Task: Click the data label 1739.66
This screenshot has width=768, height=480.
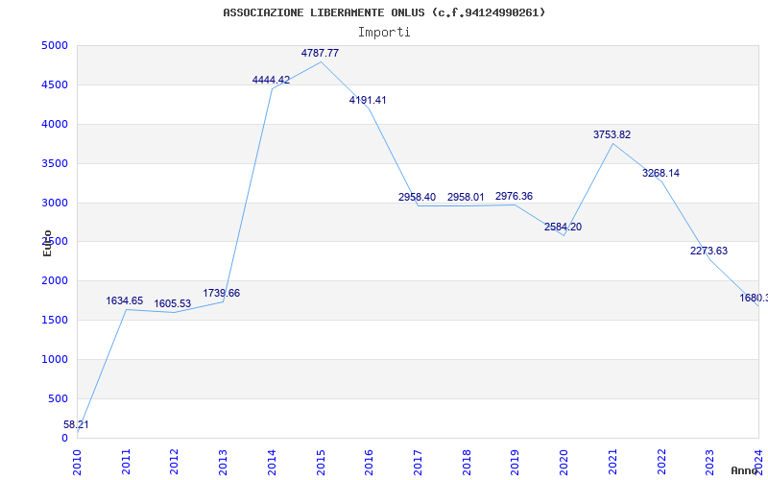Action: tap(222, 293)
